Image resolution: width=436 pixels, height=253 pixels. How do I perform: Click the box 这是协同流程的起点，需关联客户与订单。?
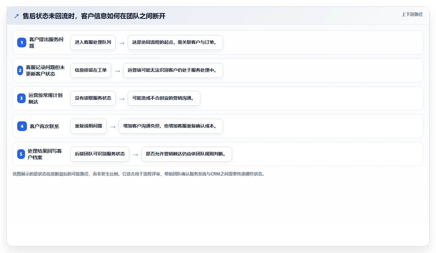(175, 42)
